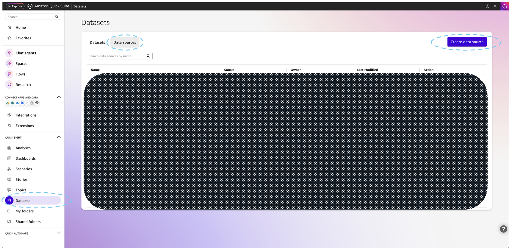Click the purple assistant icon at top right
The width and height of the screenshot is (512, 251).
click(504, 6)
